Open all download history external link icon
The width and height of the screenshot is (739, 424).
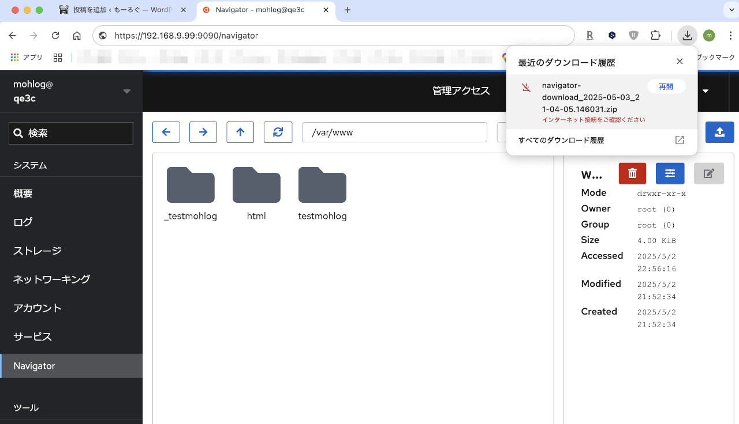680,140
